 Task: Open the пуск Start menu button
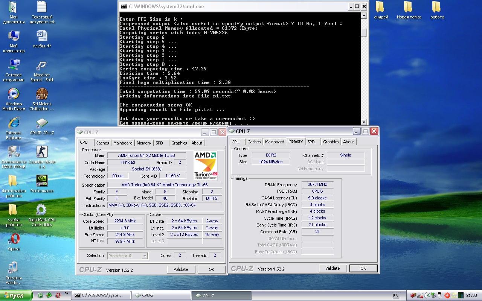click(15, 295)
